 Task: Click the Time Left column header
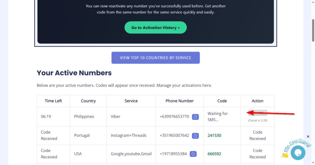(53, 101)
